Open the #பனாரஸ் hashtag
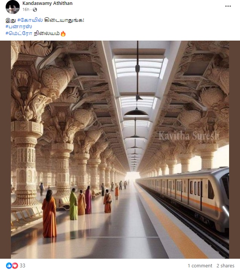 point(18,27)
